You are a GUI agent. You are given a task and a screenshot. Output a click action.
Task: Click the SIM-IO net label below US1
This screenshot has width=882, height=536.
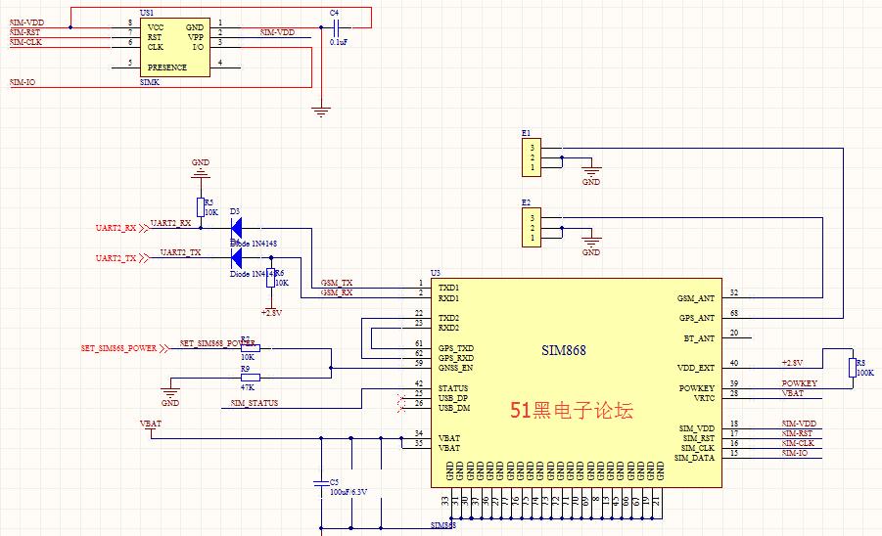(x=23, y=82)
